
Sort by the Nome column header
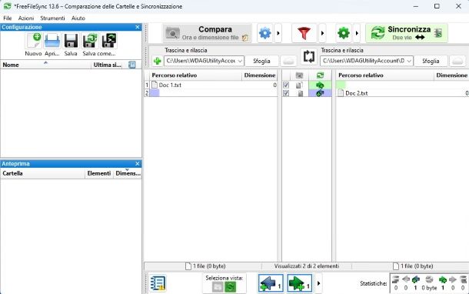(x=45, y=65)
